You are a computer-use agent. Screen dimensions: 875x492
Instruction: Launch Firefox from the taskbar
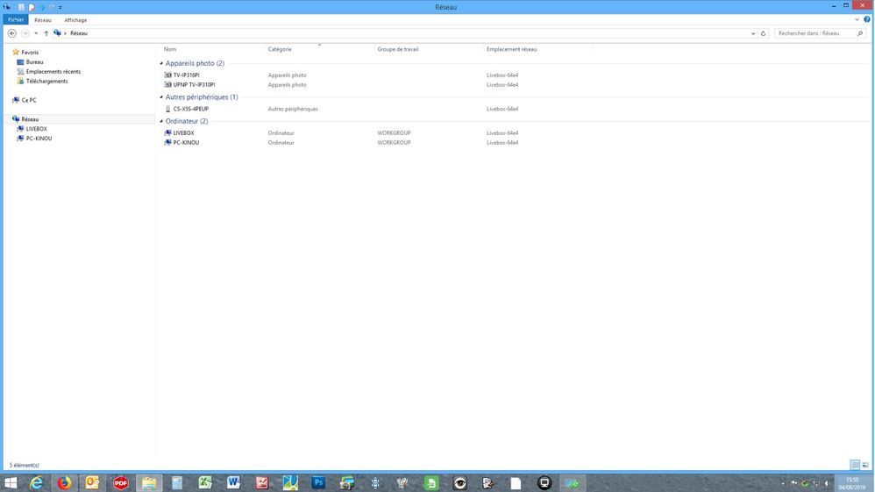(65, 483)
